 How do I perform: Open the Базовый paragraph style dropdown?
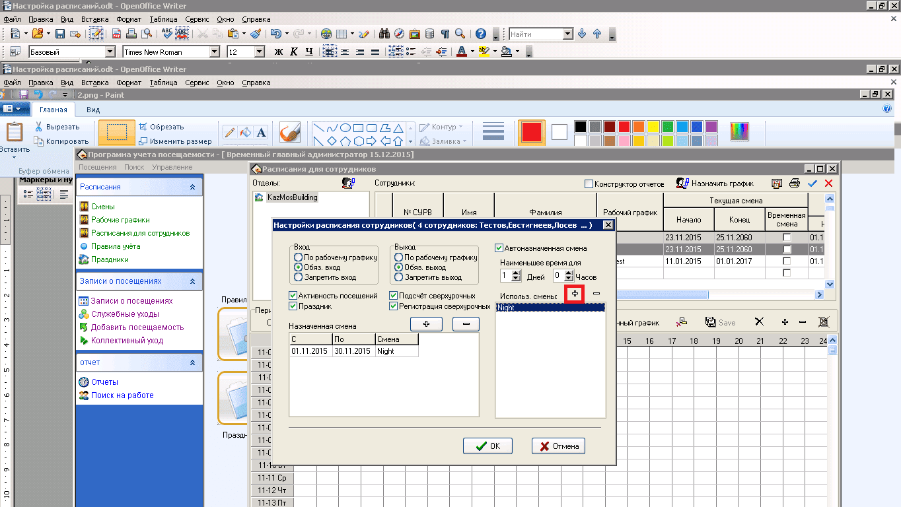pyautogui.click(x=110, y=51)
